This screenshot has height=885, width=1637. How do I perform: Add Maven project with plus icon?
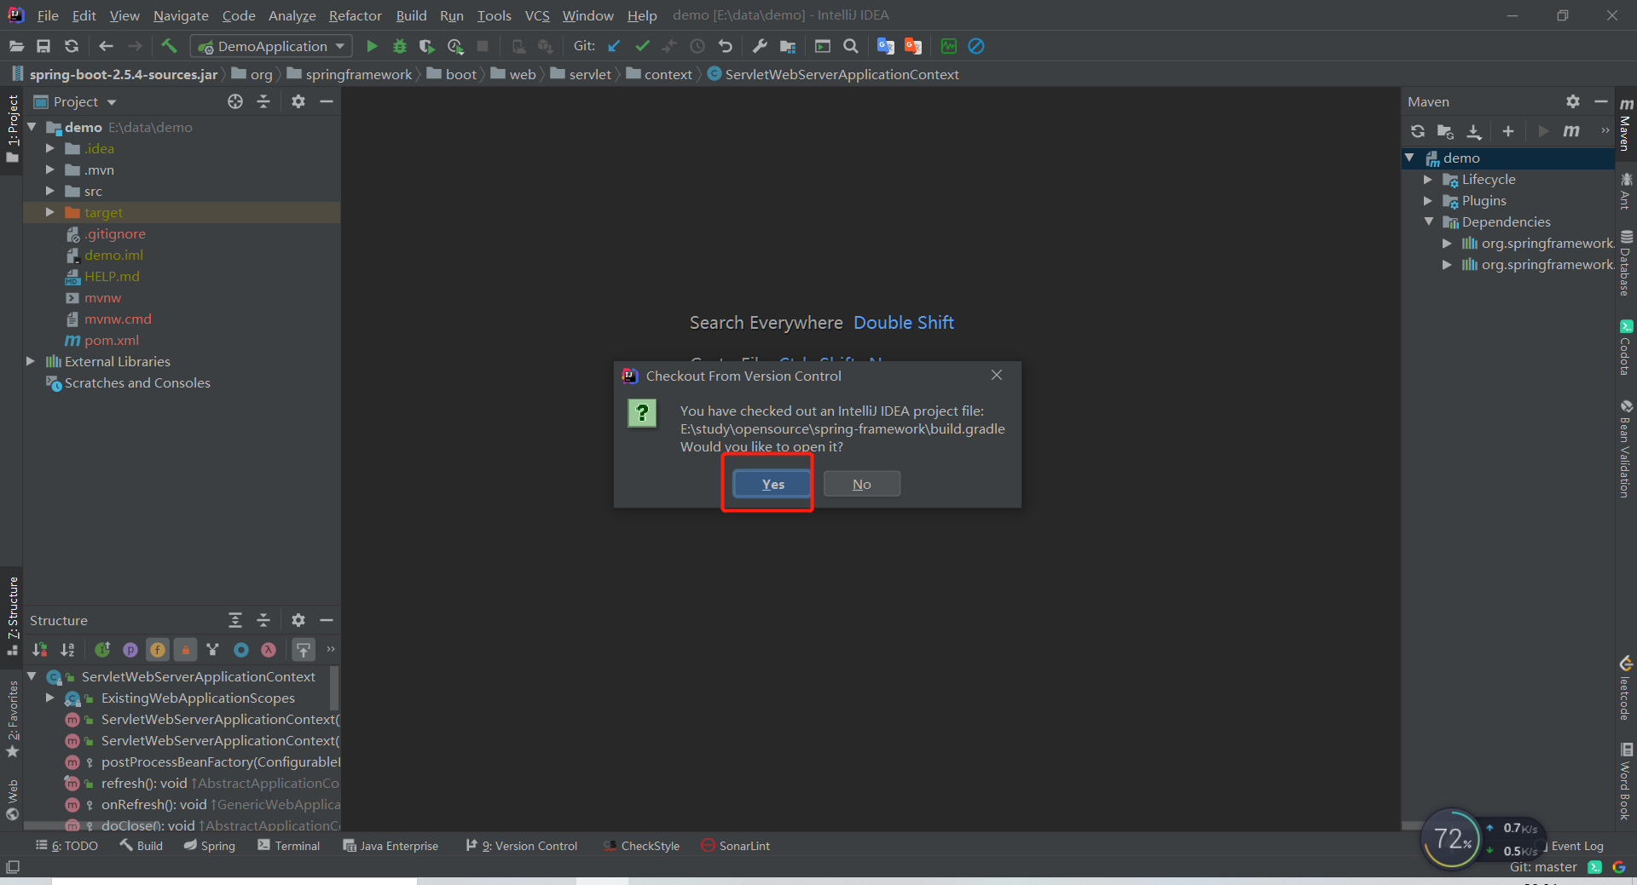coord(1507,131)
